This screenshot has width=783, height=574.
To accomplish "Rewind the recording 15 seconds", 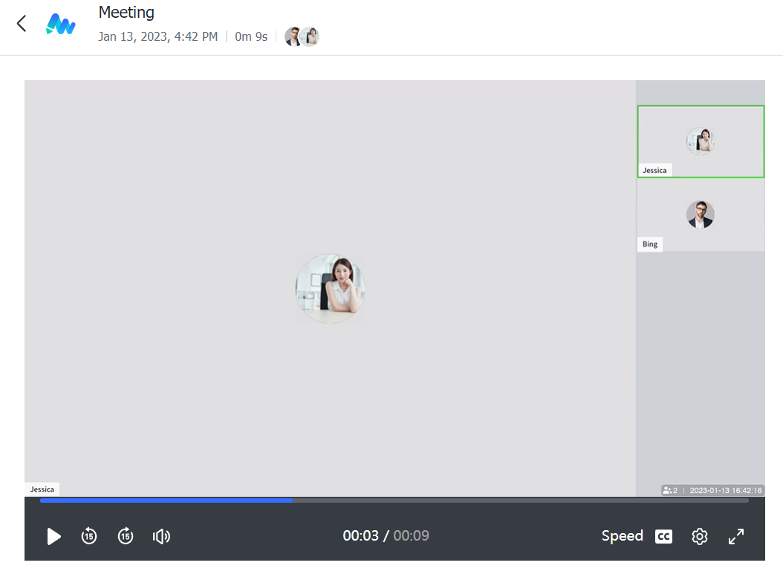I will tap(89, 536).
